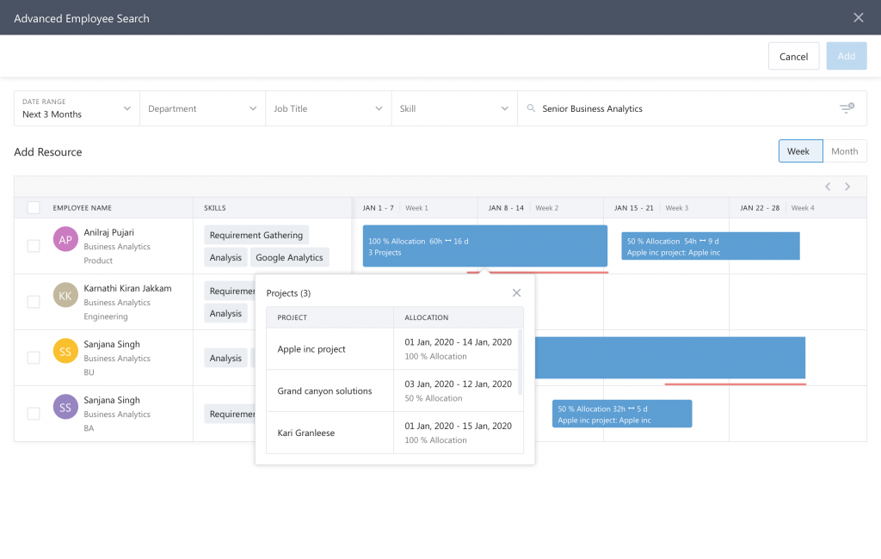881x559 pixels.
Task: Open the Department dropdown
Action: (201, 108)
